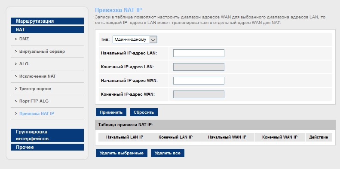Image resolution: width=340 pixels, height=169 pixels.
Task: Open the NAT menu section
Action: pos(47,30)
